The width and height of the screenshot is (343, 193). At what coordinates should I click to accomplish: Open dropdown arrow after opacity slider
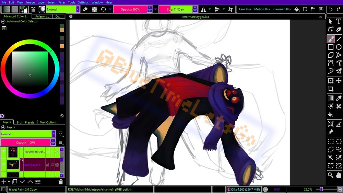click(155, 9)
